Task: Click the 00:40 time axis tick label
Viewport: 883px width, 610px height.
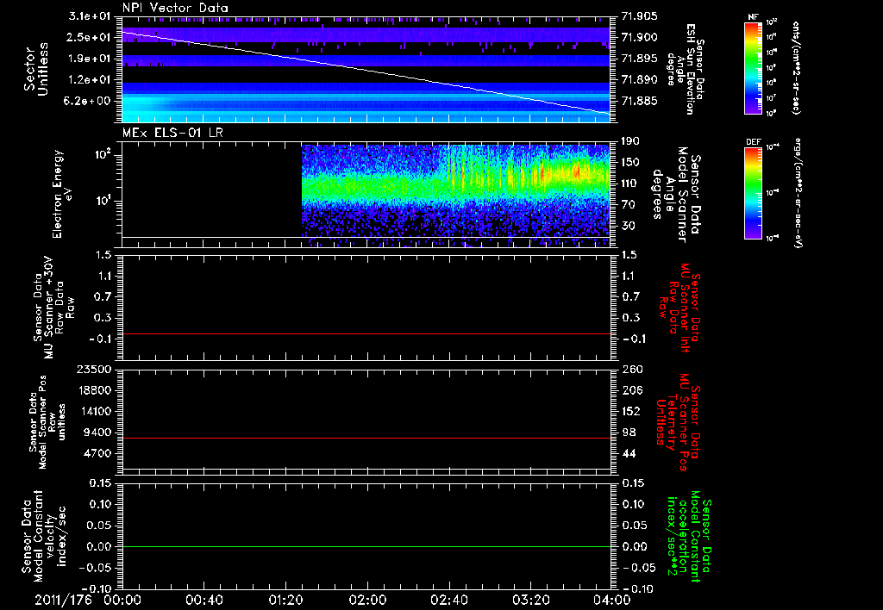Action: 204,600
